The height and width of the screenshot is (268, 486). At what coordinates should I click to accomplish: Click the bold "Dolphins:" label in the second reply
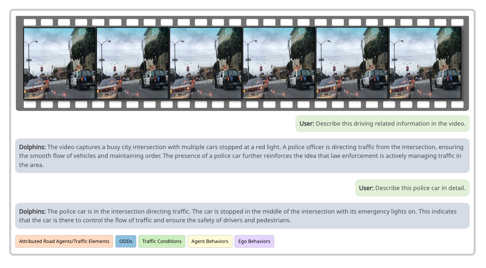click(x=32, y=212)
